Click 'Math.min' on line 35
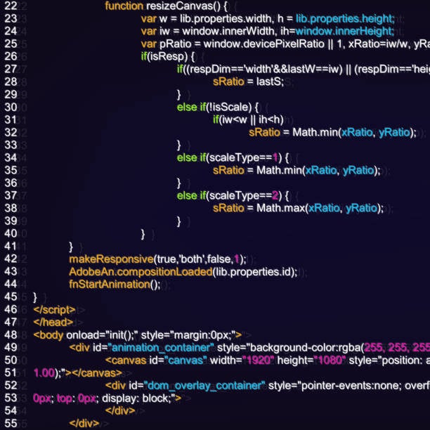Screen dimensions: 430x430 tap(280, 170)
